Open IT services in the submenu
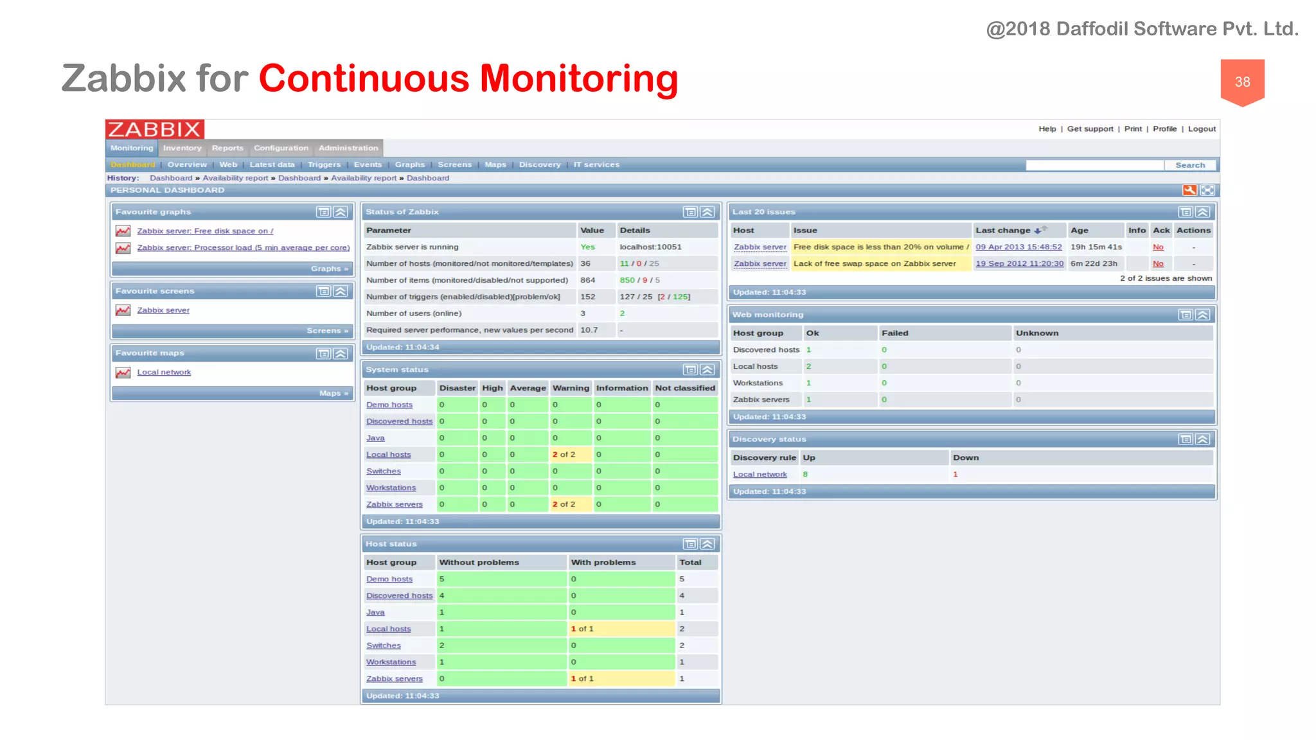 coord(596,165)
